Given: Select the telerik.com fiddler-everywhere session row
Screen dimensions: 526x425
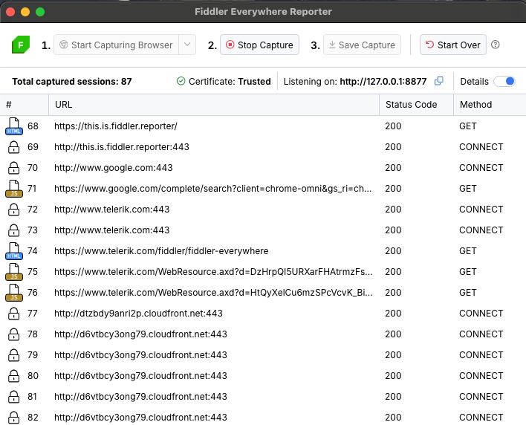Looking at the screenshot, I should tap(161, 251).
